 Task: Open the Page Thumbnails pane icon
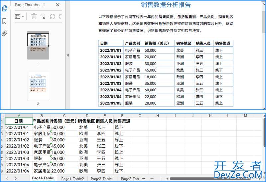coord(5,8)
